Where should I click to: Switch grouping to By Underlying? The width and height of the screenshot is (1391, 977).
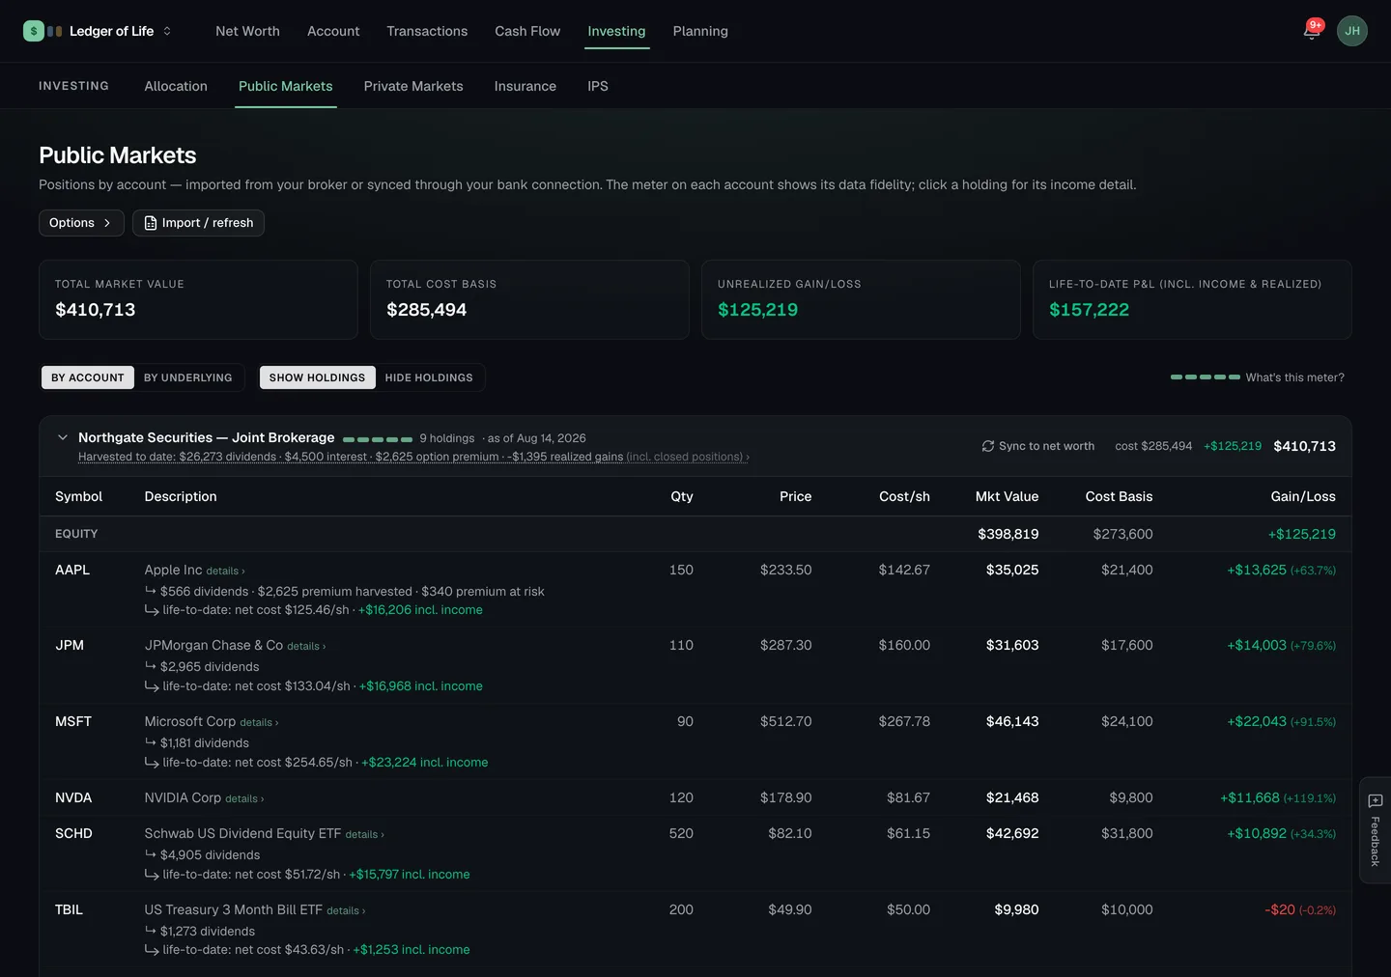[x=188, y=377]
